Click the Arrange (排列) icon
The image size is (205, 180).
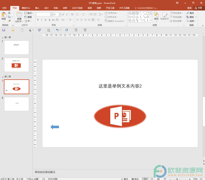(156, 14)
